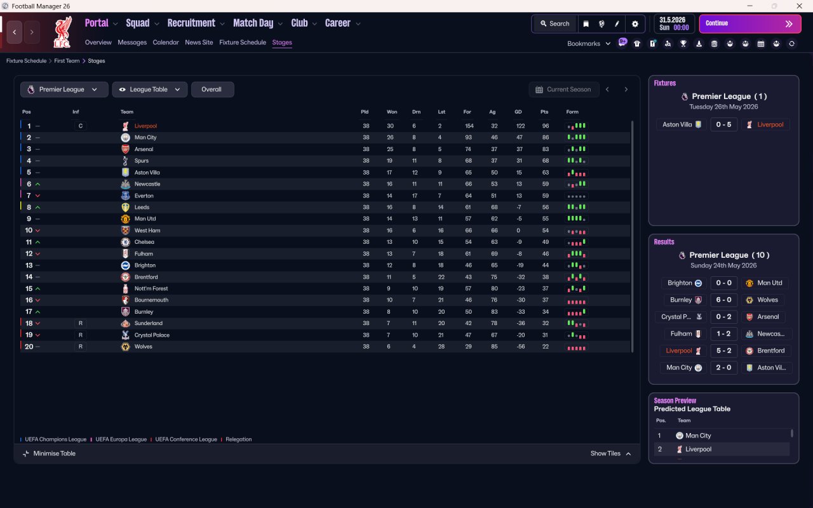Click the Predicted League Table scrollbar
Screen dimensions: 813x508
click(x=791, y=434)
